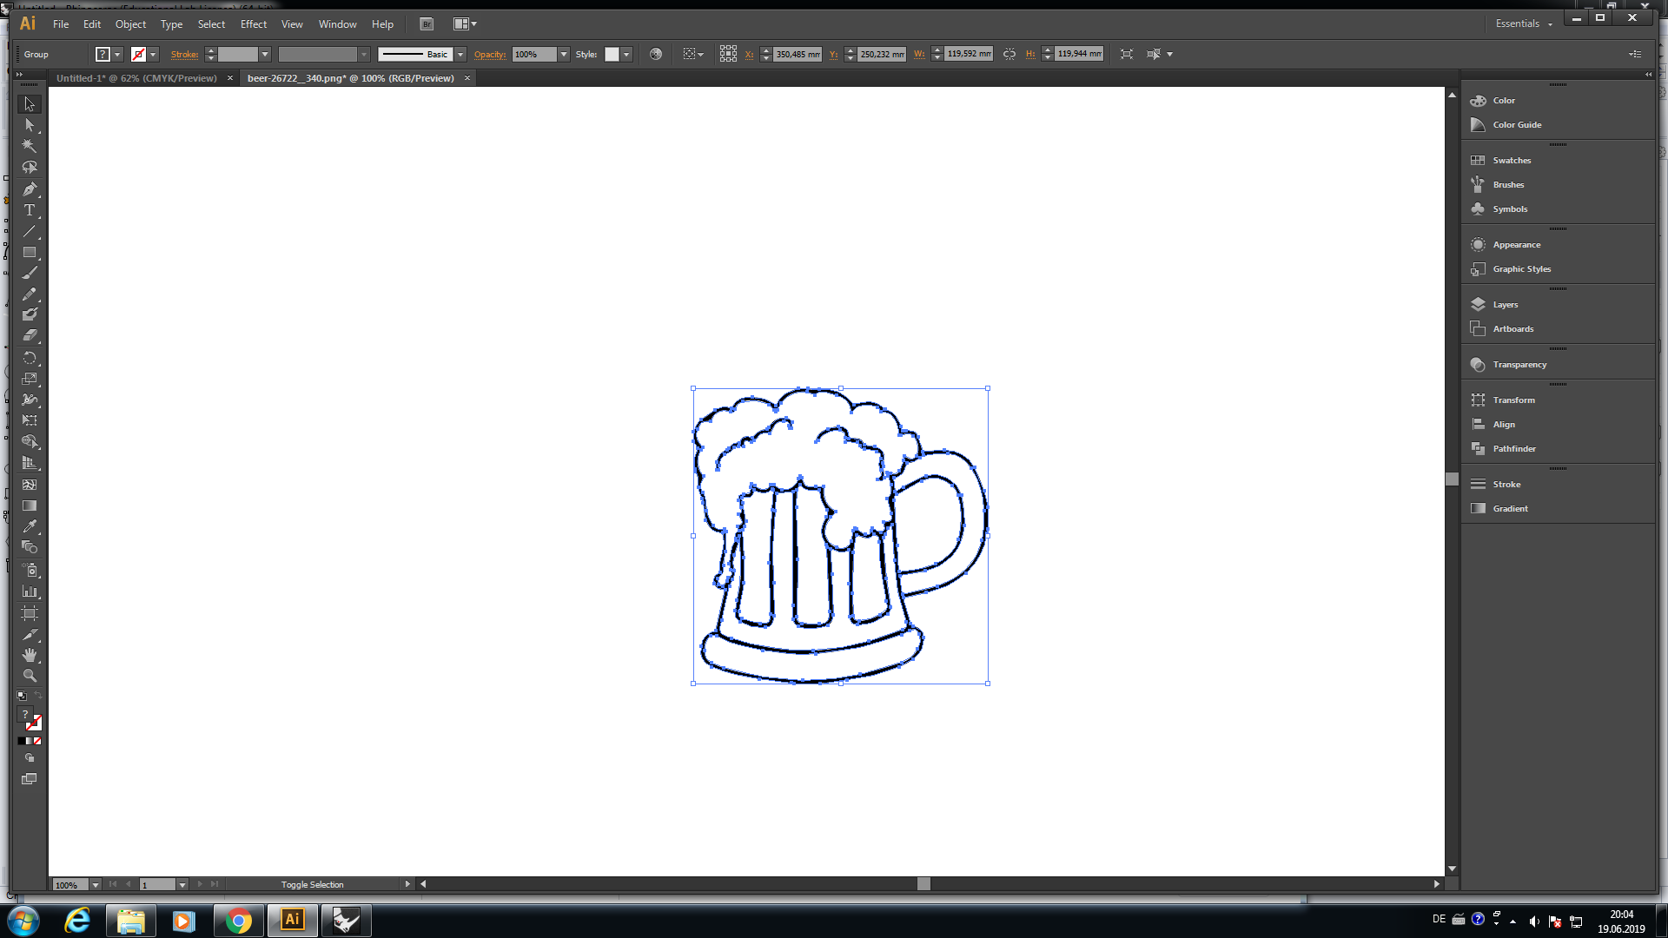Open the Layers panel
This screenshot has height=938, width=1668.
[x=1505, y=305]
